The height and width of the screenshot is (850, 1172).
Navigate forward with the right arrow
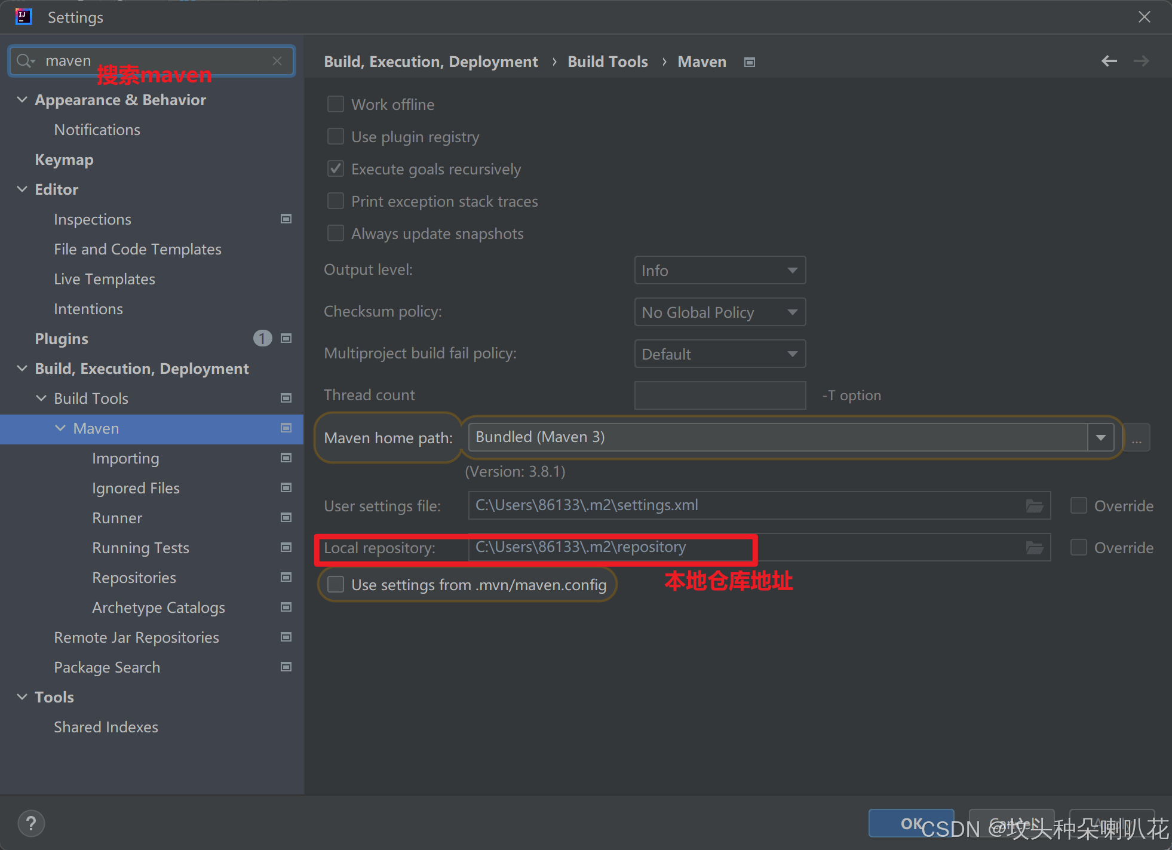[x=1142, y=61]
